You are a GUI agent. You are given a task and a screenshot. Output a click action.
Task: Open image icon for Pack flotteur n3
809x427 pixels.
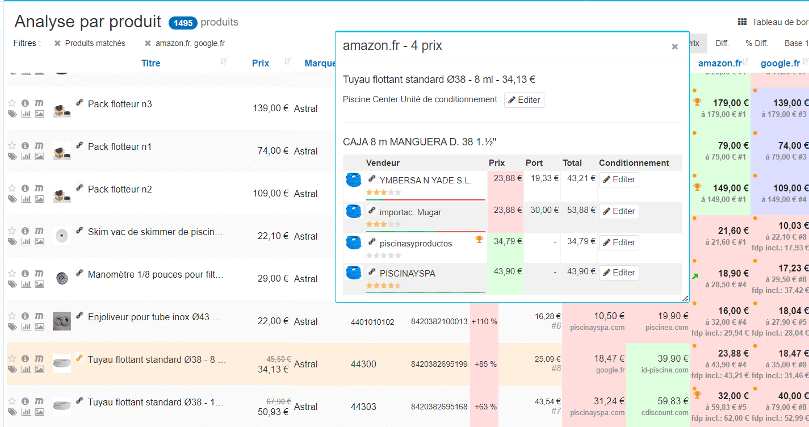[39, 114]
